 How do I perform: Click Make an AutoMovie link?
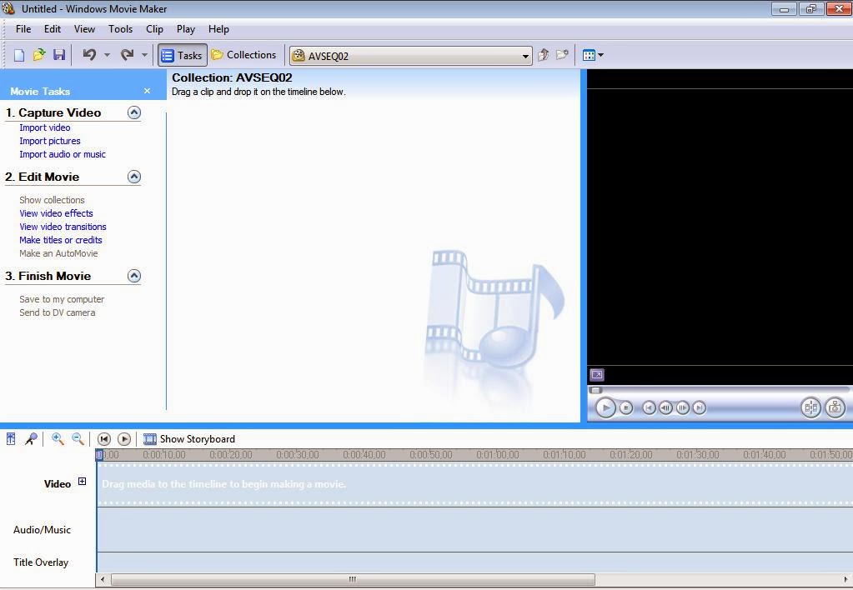click(x=58, y=253)
